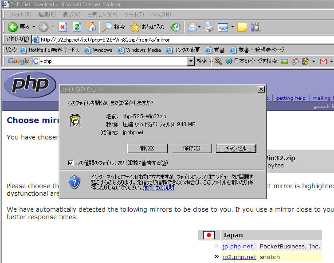334x263 pixels.
Task: Click the 危険性の説明 link in dialog
Action: 158,188
